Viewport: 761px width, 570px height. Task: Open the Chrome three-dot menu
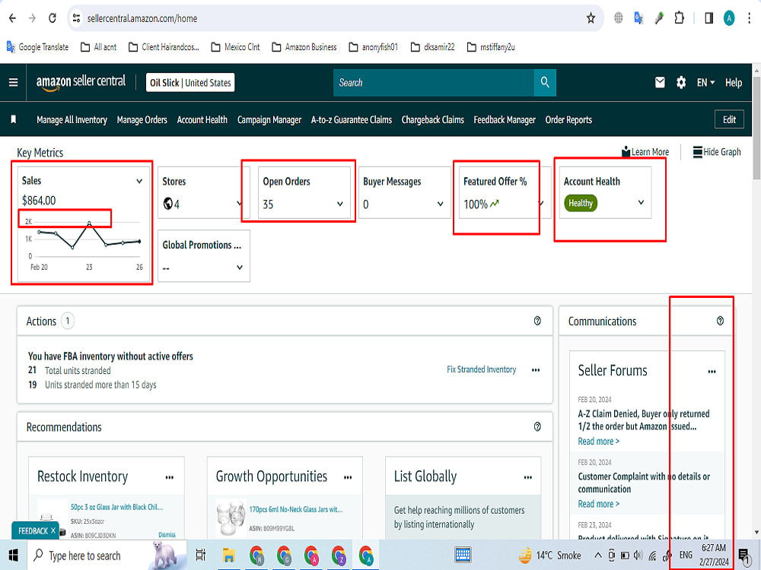(x=750, y=18)
